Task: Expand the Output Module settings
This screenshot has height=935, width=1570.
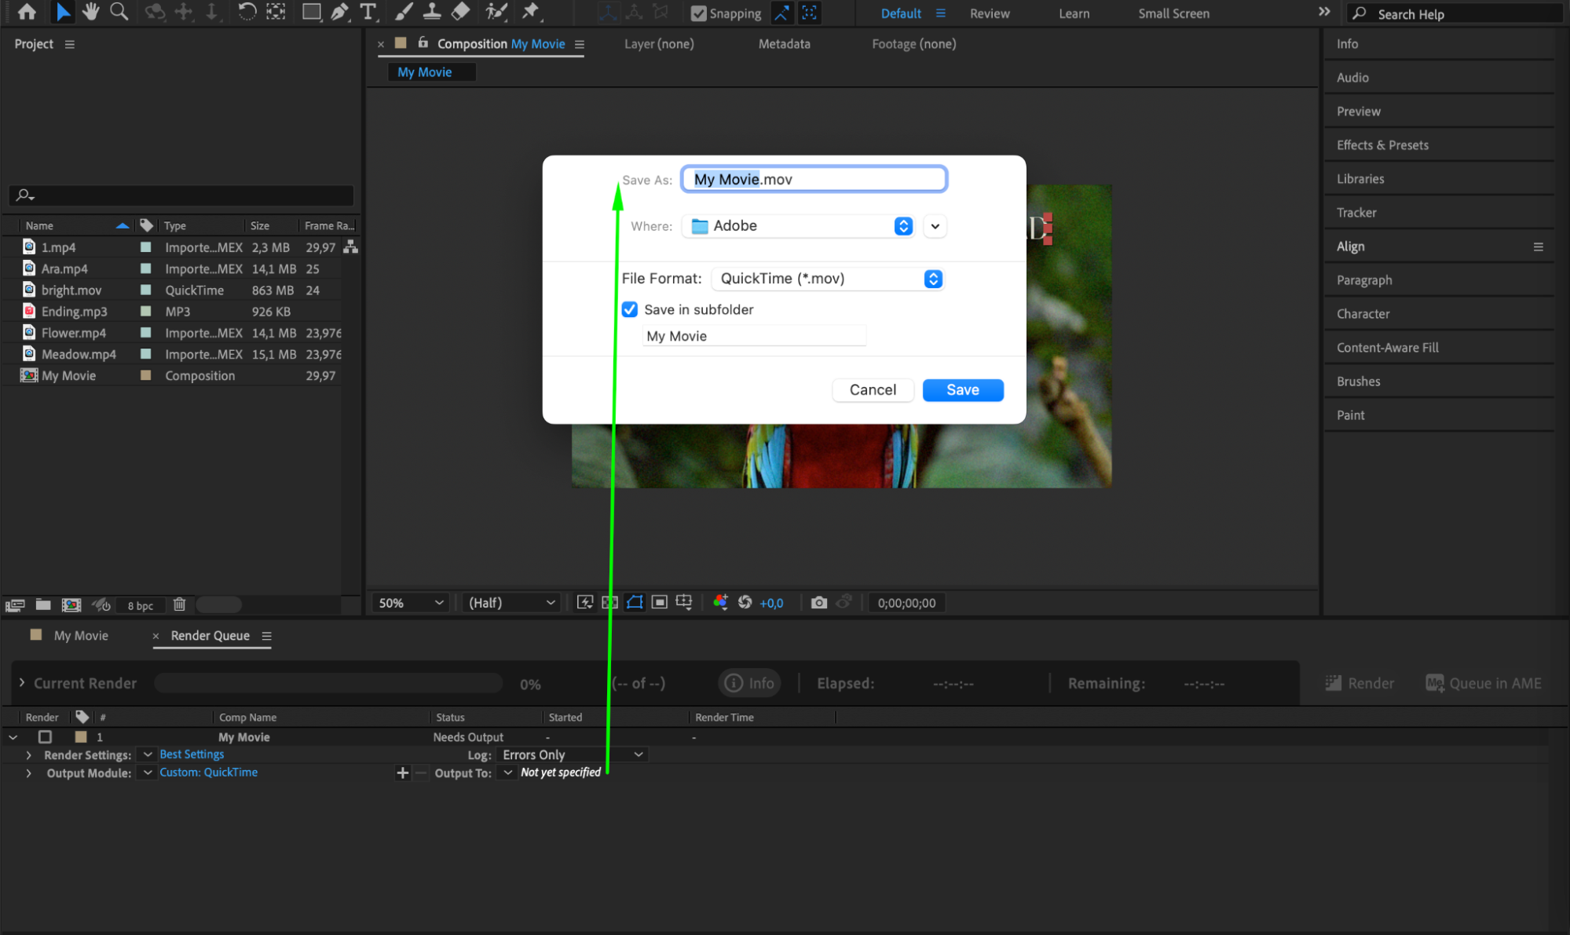Action: (x=29, y=772)
